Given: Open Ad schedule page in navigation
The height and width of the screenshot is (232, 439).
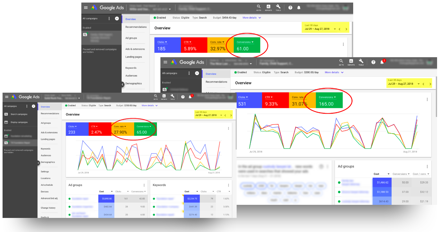Looking at the screenshot, I should [47, 185].
